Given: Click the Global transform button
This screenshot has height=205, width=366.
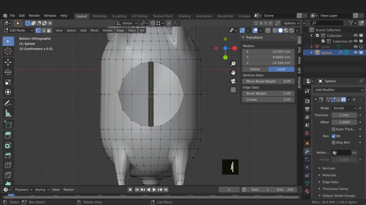Looking at the screenshot, I should (x=255, y=69).
